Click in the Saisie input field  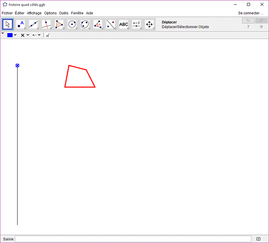coord(133,239)
